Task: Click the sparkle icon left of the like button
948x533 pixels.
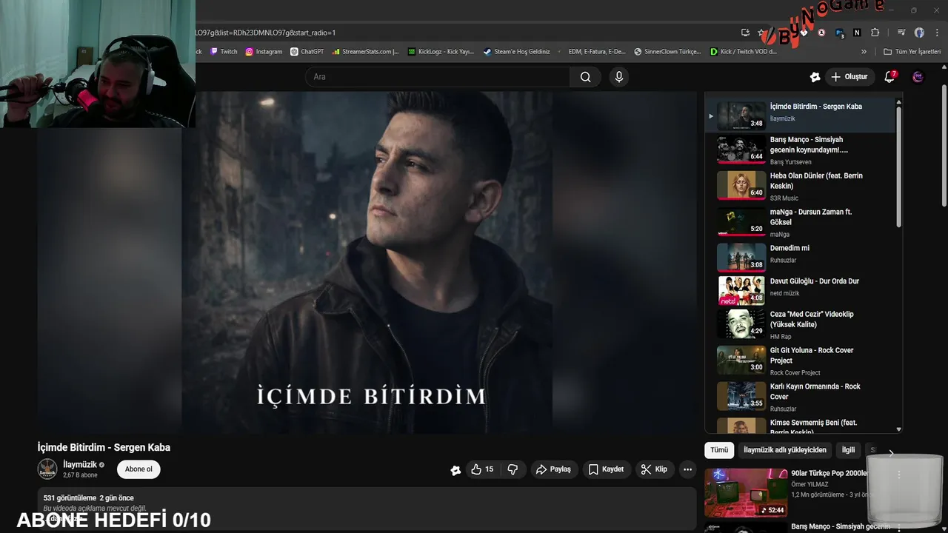Action: click(x=455, y=470)
